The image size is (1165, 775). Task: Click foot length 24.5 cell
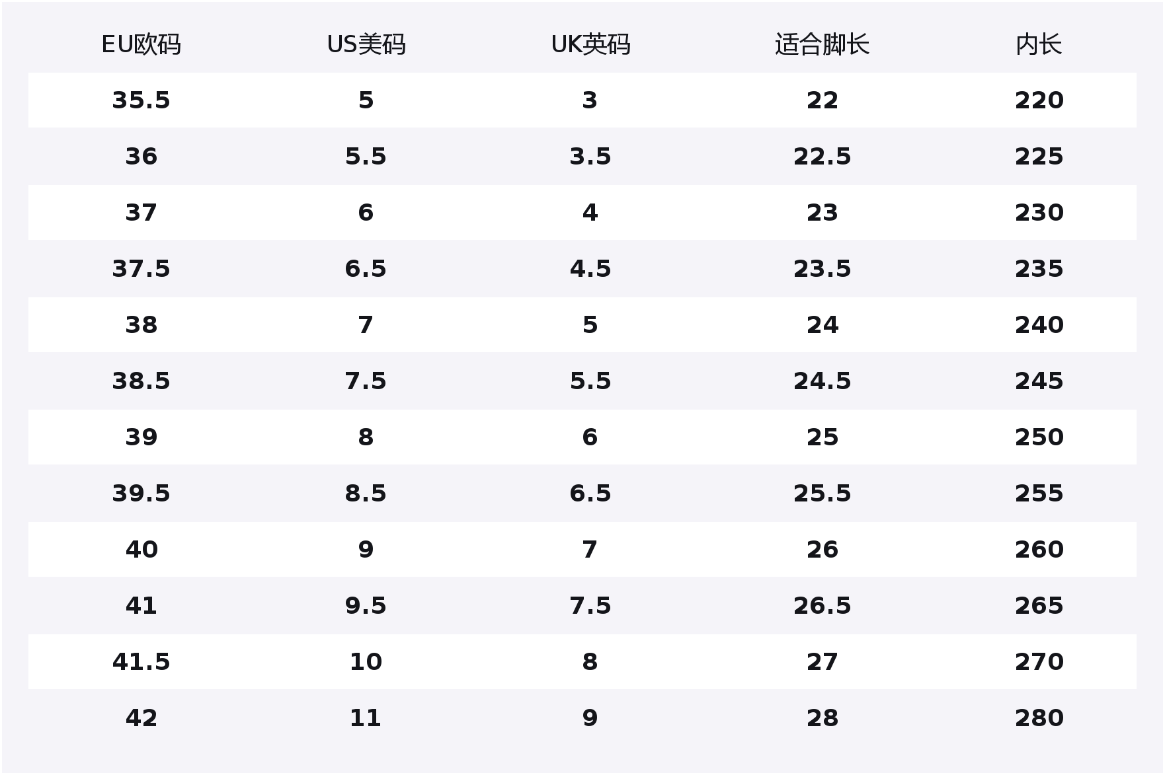(822, 381)
